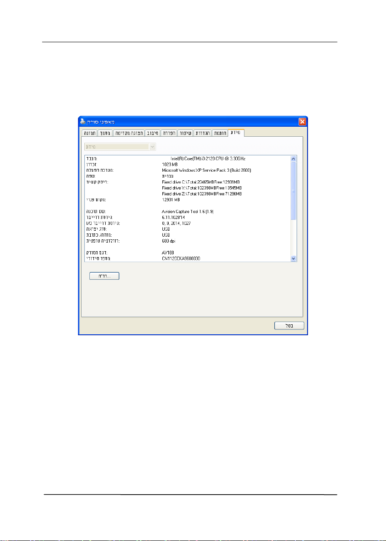
Task: Click the דו"ח... report button
Action: 104,276
